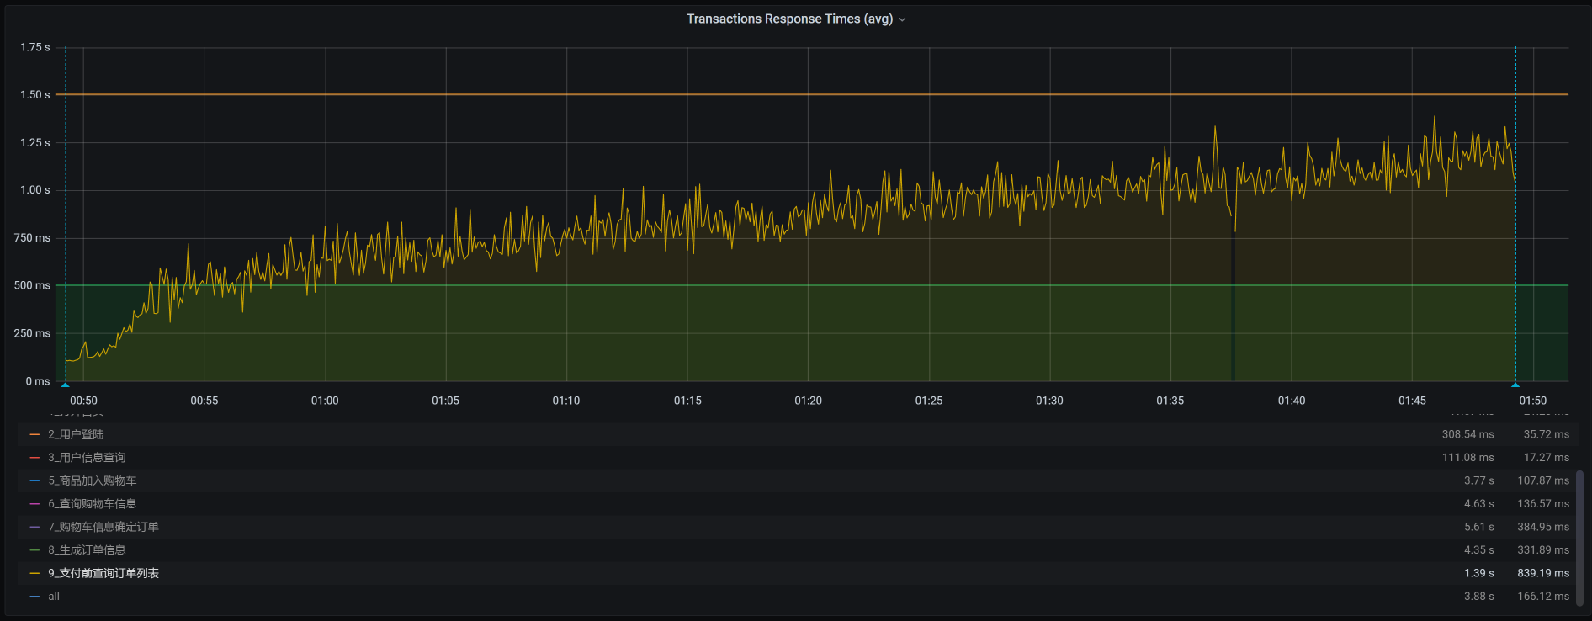1592x621 pixels.
Task: Click the orange color swatch for 2_用户登陆
Action: click(x=34, y=435)
